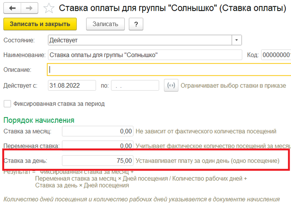Click text 'Ограничивает выбор ставки в приказе'

click(233, 86)
